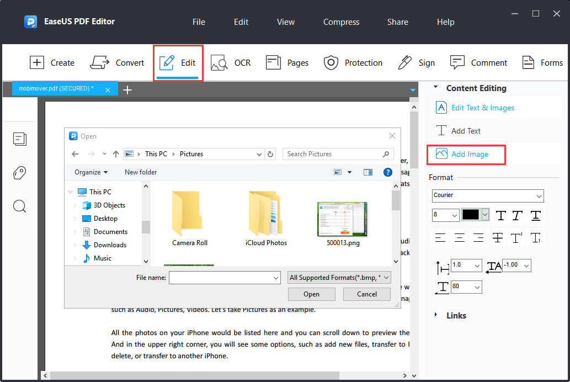The image size is (570, 382).
Task: Collapse the This PC tree node
Action: click(x=71, y=192)
